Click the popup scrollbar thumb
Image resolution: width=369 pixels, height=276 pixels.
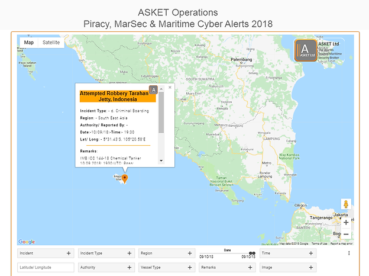161,113
